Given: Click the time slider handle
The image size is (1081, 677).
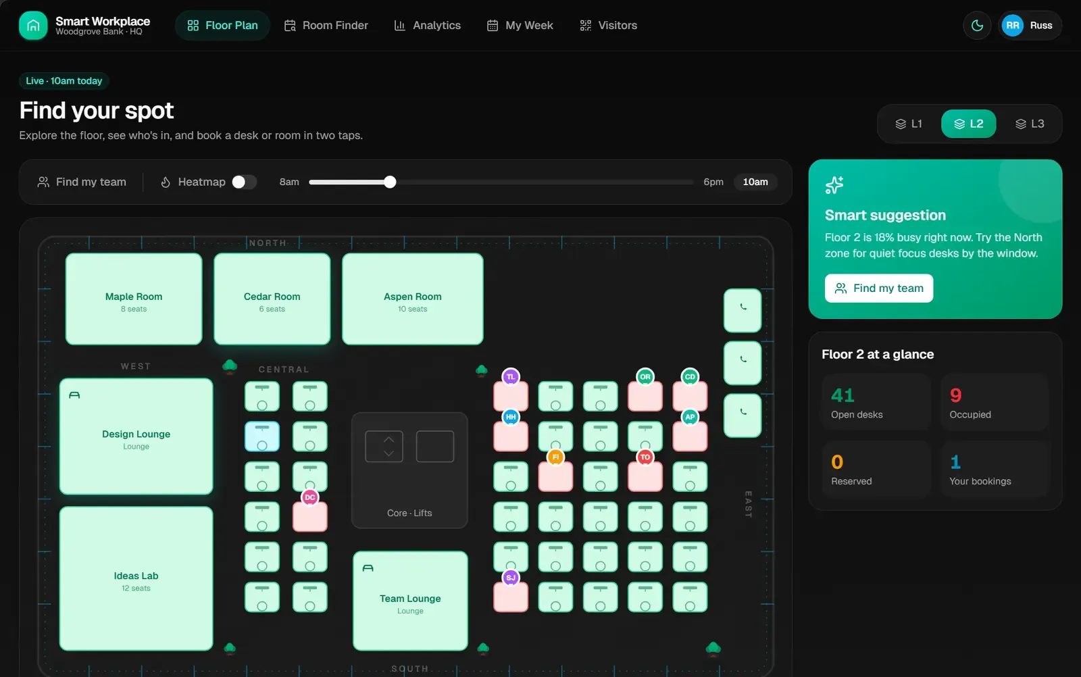Looking at the screenshot, I should (390, 182).
